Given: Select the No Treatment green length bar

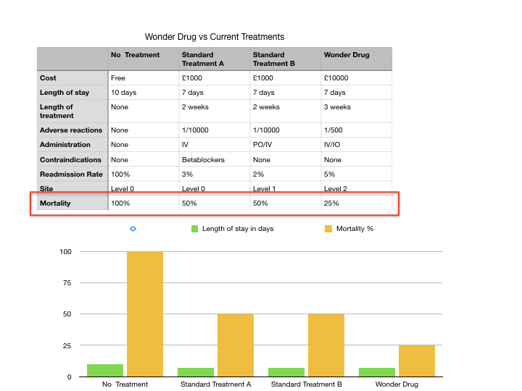Looking at the screenshot, I should pyautogui.click(x=105, y=371).
